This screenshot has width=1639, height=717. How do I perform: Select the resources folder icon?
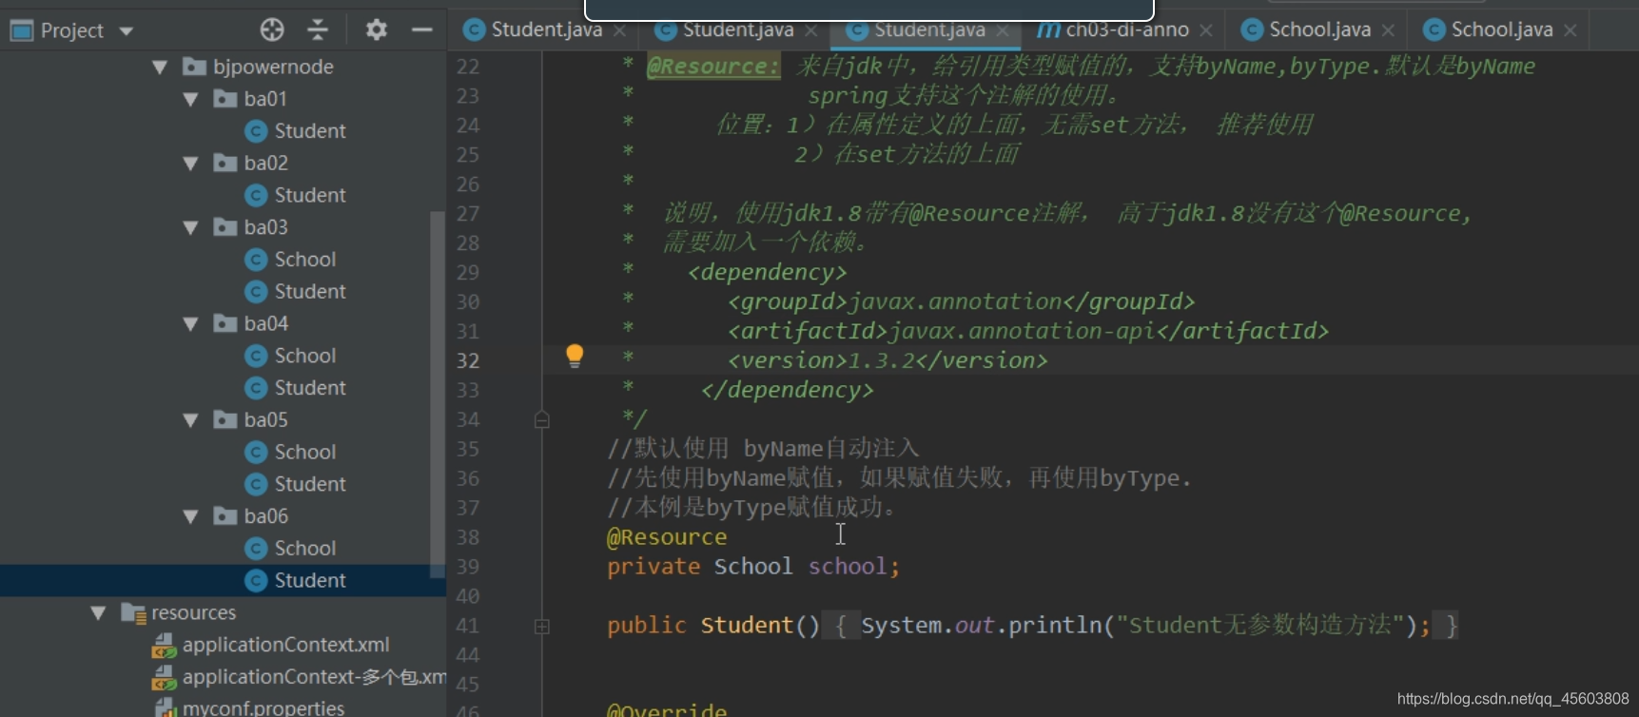133,613
